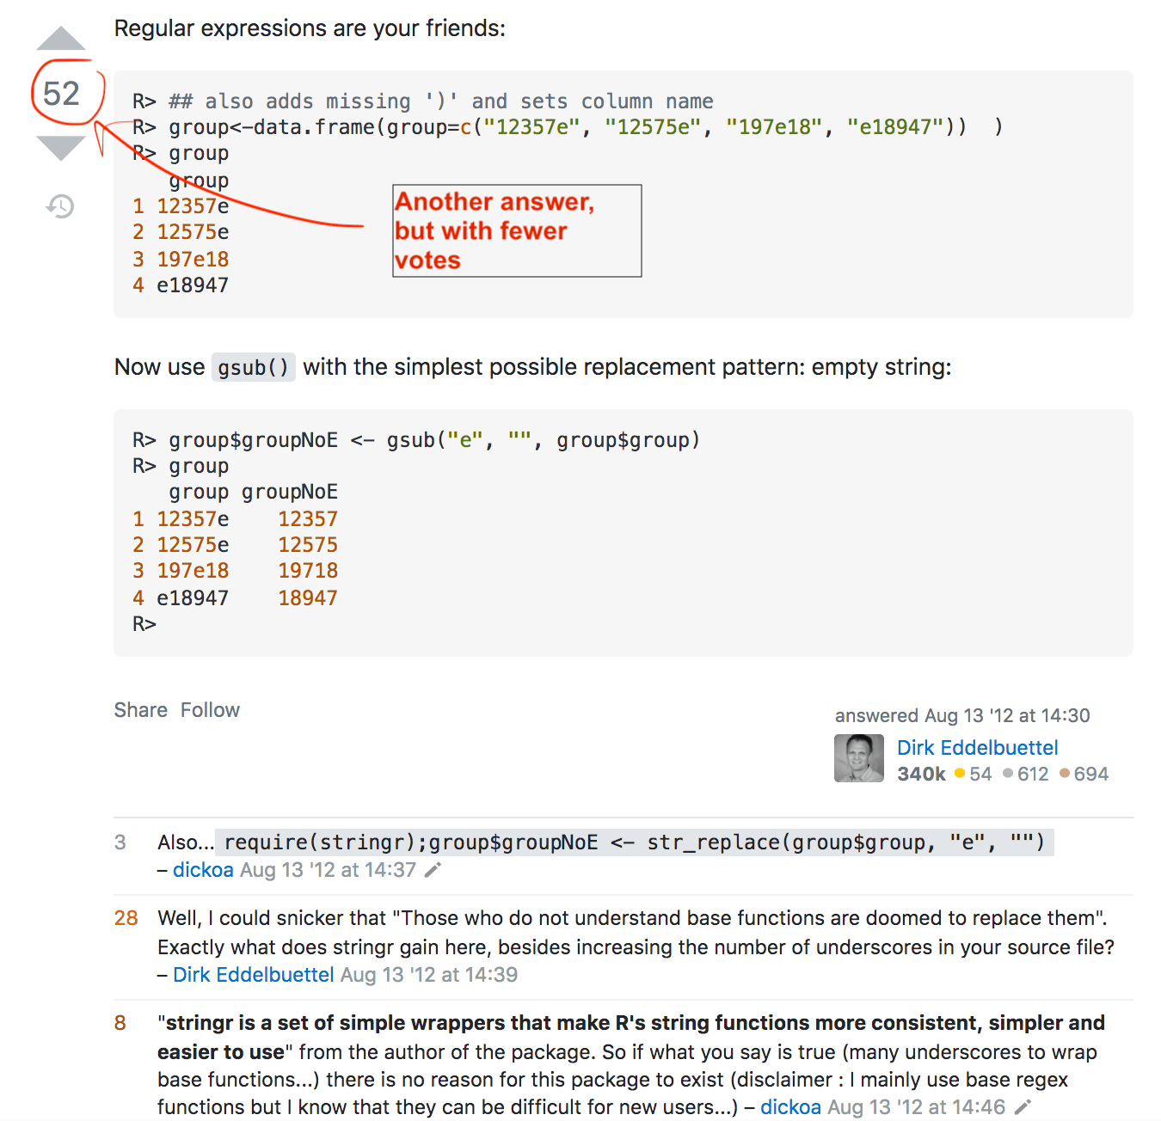Open Dirk Eddelbuettel's link in the snicker comment
The height and width of the screenshot is (1121, 1161).
[253, 975]
